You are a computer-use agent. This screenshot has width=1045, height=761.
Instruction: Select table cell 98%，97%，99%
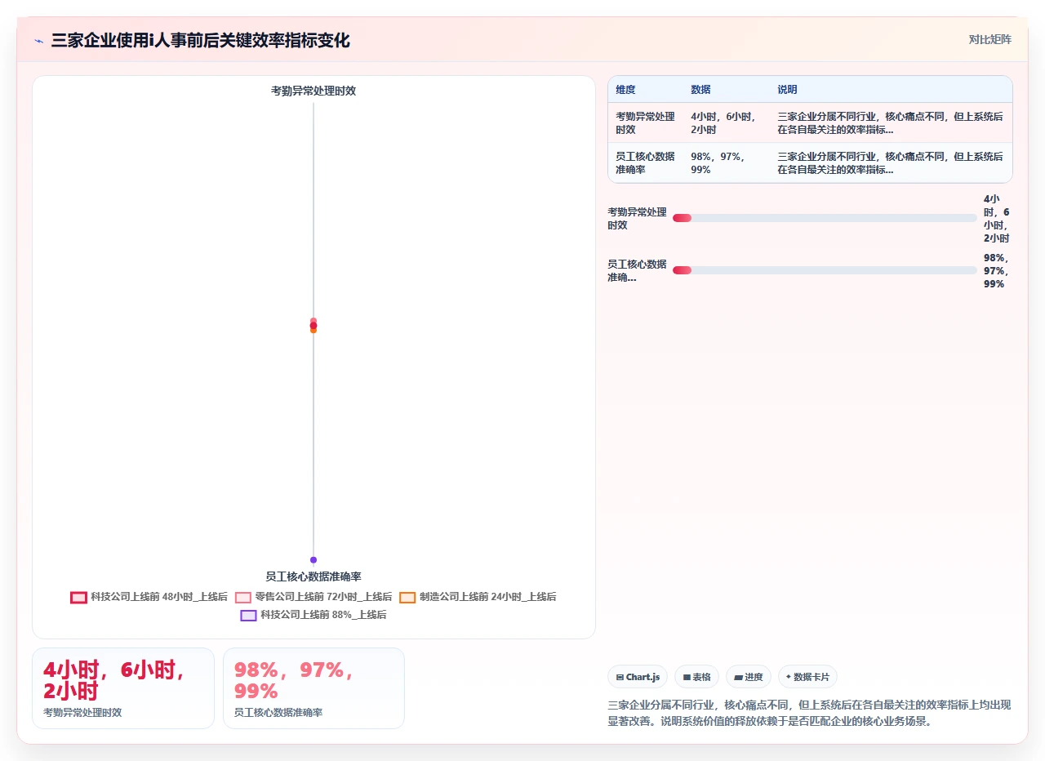coord(724,162)
